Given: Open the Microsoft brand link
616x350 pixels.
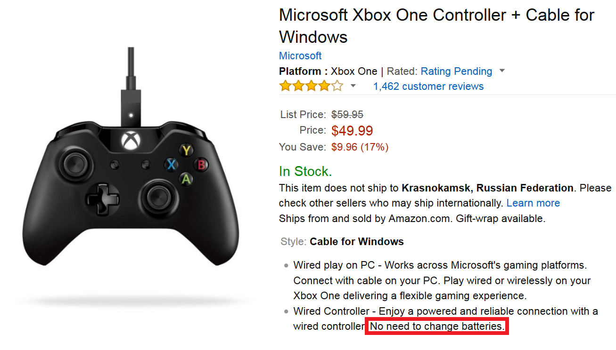Looking at the screenshot, I should 300,56.
